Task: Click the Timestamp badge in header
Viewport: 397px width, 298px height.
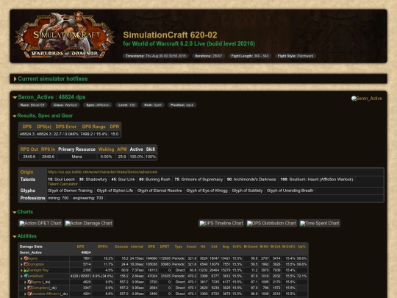Action: (156, 56)
